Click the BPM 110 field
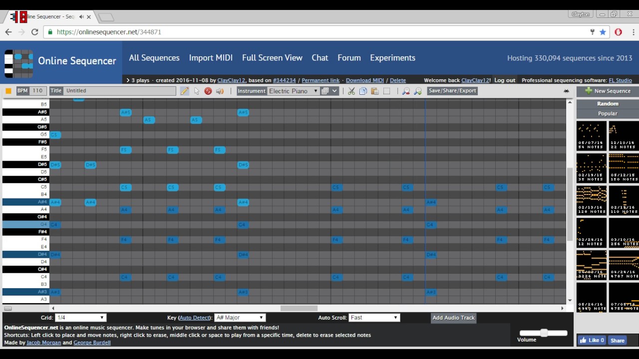This screenshot has width=639, height=359. coord(38,91)
